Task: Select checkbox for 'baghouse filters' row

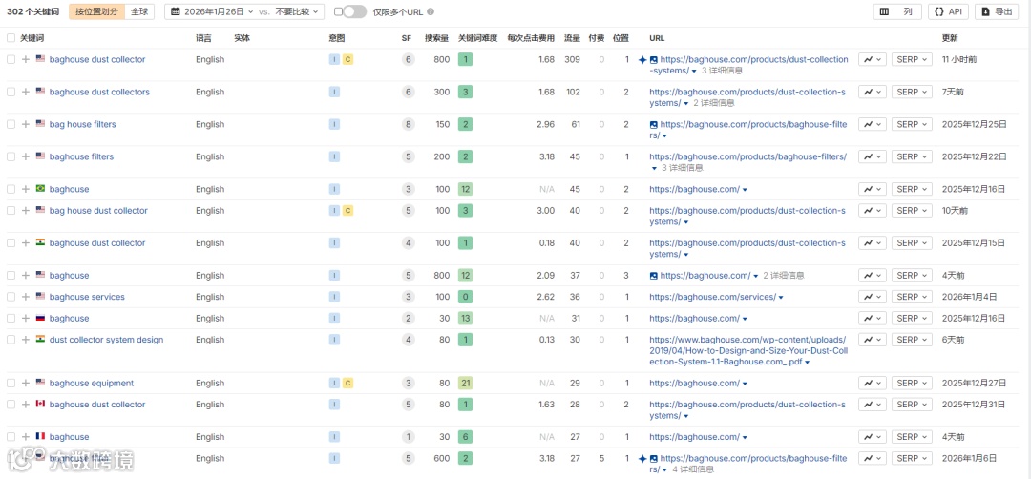Action: pyautogui.click(x=11, y=156)
